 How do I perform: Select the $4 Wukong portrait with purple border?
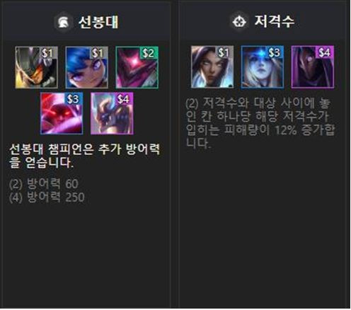112,113
